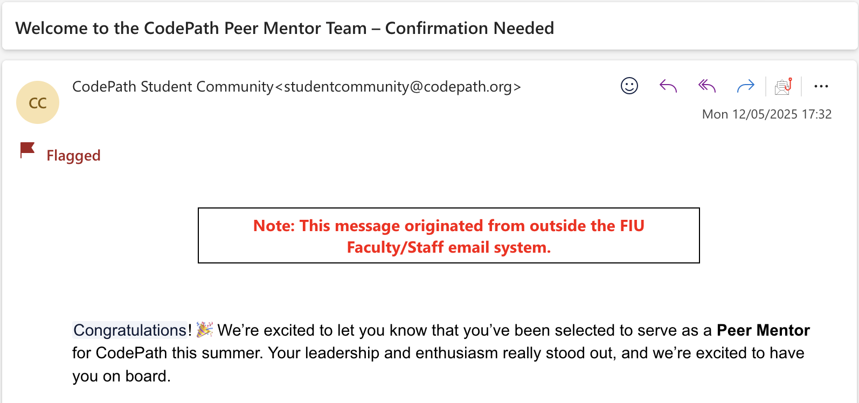This screenshot has width=859, height=403.
Task: Click the party popper emoji in the body
Action: (x=205, y=330)
